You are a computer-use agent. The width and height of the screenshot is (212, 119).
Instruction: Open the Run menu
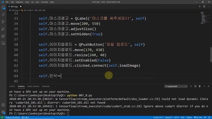pos(37,2)
